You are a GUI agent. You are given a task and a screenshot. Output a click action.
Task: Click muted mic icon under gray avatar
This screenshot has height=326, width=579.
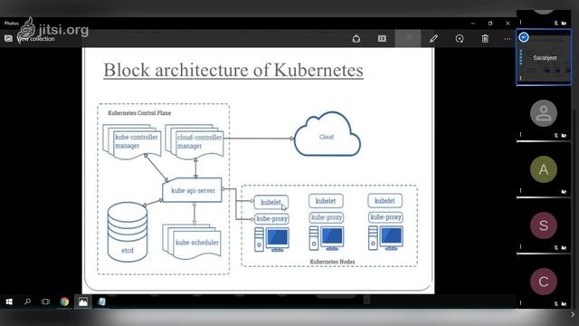pos(556,136)
